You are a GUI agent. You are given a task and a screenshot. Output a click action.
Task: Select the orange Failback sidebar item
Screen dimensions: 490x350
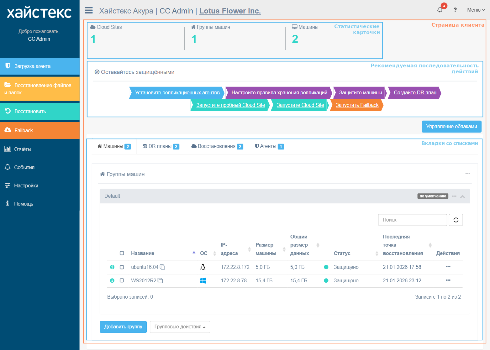pos(40,130)
